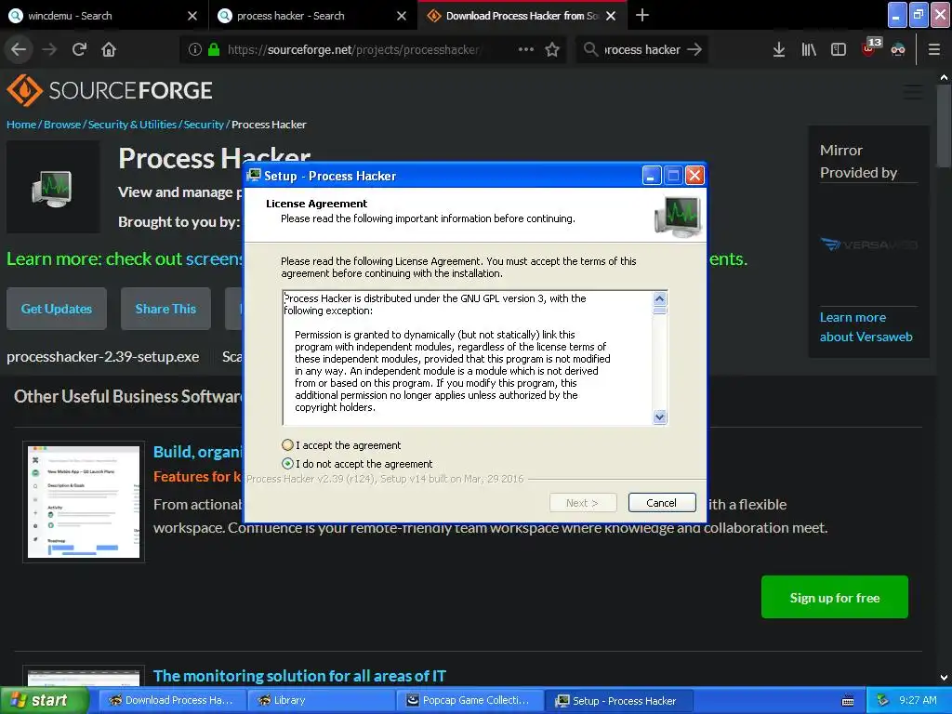
Task: Click the license text scroll up arrow
Action: (660, 298)
